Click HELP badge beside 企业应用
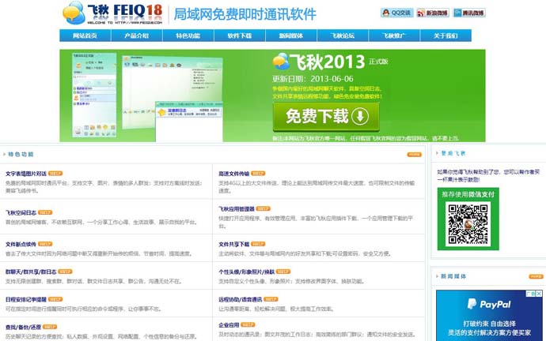 tap(248, 324)
